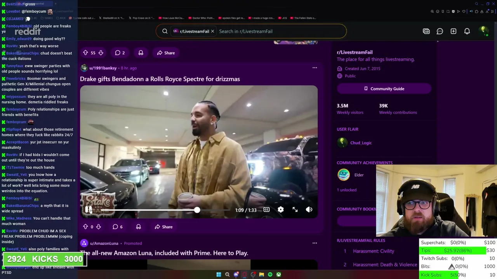The width and height of the screenshot is (497, 279).
Task: Open 'Pop Crave on X' bookmark
Action: (141, 18)
